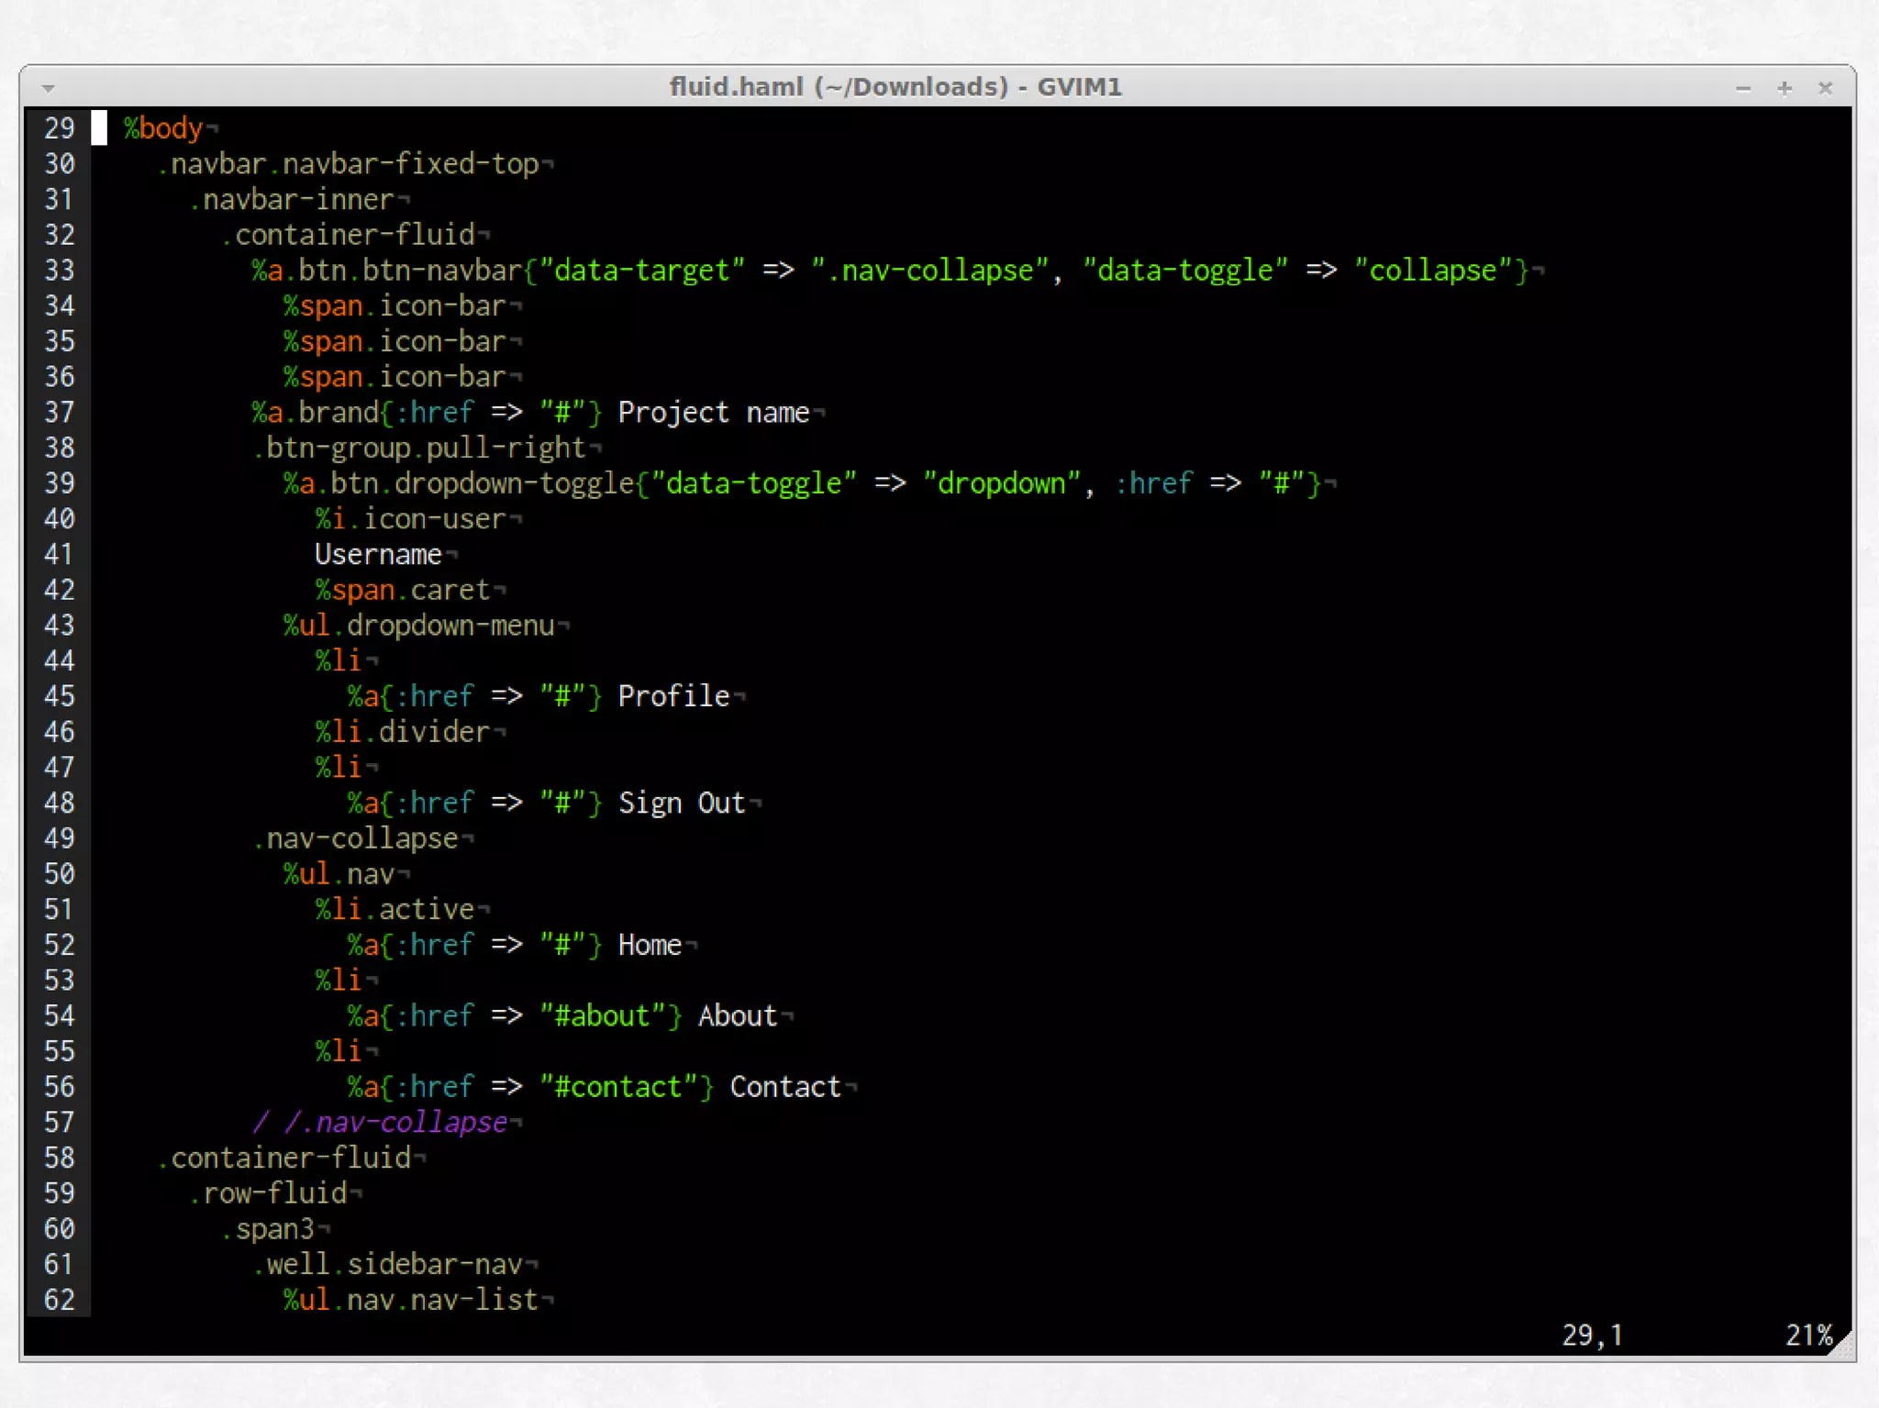Click line number 33 in the gutter
Viewport: 1879px width, 1408px height.
click(60, 271)
